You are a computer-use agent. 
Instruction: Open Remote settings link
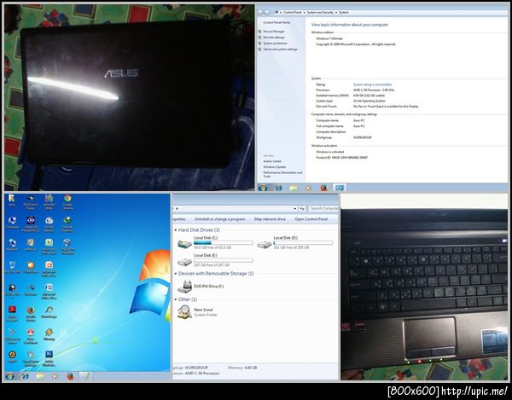pyautogui.click(x=274, y=38)
